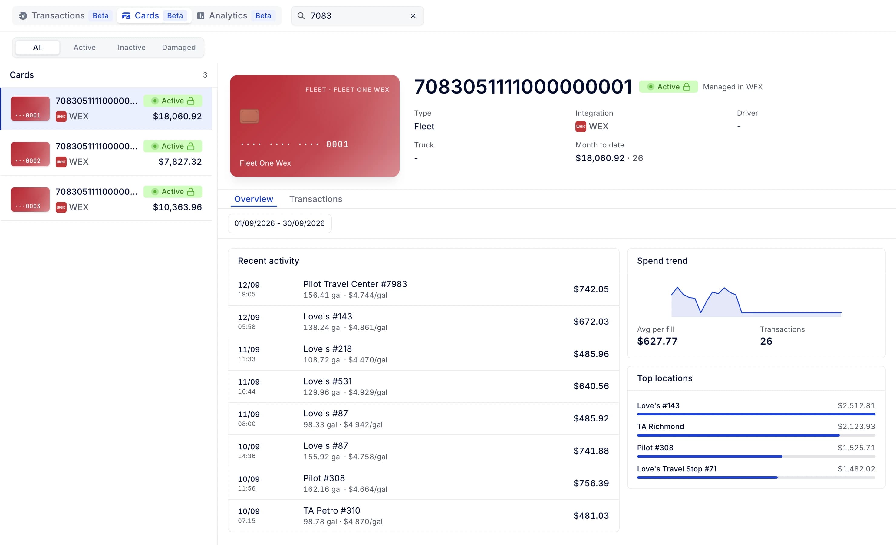Image resolution: width=896 pixels, height=545 pixels.
Task: Open the date range picker 01/09/2026 - 30/09/2026
Action: coord(279,223)
